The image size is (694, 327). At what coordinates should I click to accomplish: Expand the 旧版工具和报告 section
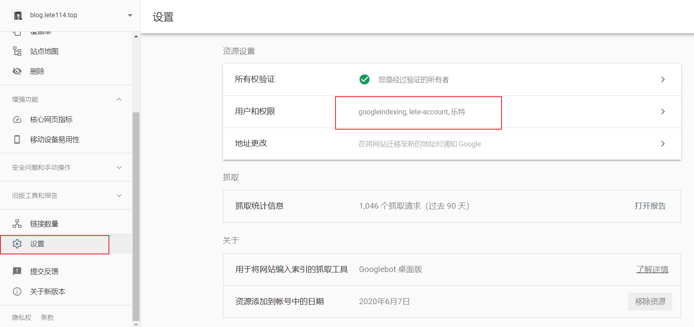pyautogui.click(x=119, y=196)
